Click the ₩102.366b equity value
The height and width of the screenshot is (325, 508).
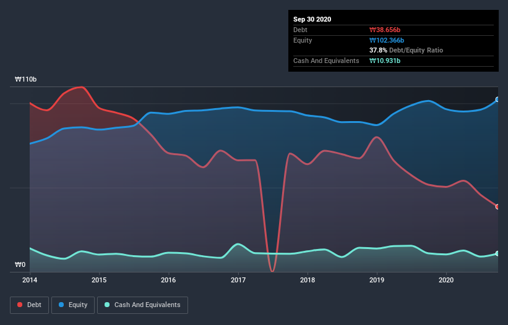point(387,40)
